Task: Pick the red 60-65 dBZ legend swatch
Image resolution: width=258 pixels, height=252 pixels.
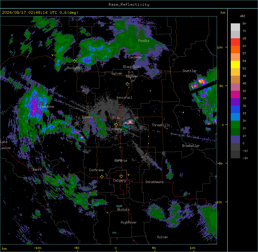Action: click(x=235, y=42)
